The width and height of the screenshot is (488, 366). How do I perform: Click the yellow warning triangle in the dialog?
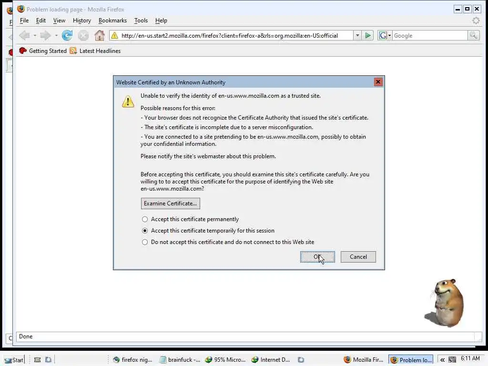point(128,102)
